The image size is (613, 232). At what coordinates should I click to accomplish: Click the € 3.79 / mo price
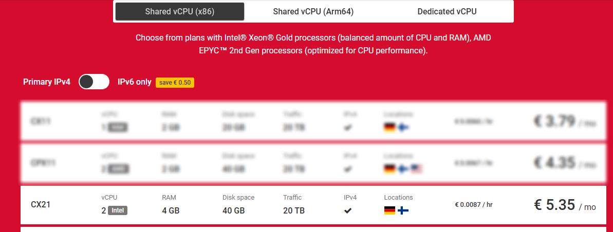565,122
